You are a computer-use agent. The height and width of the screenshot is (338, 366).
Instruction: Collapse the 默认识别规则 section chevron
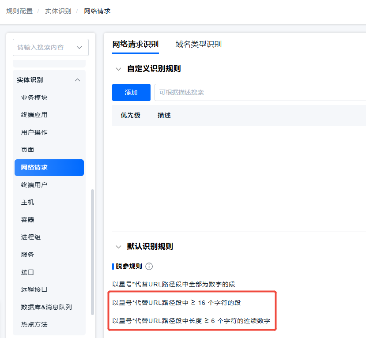(118, 247)
